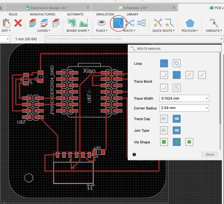Click the blue-top layers display icon
224x204 pixels.
[44, 23]
